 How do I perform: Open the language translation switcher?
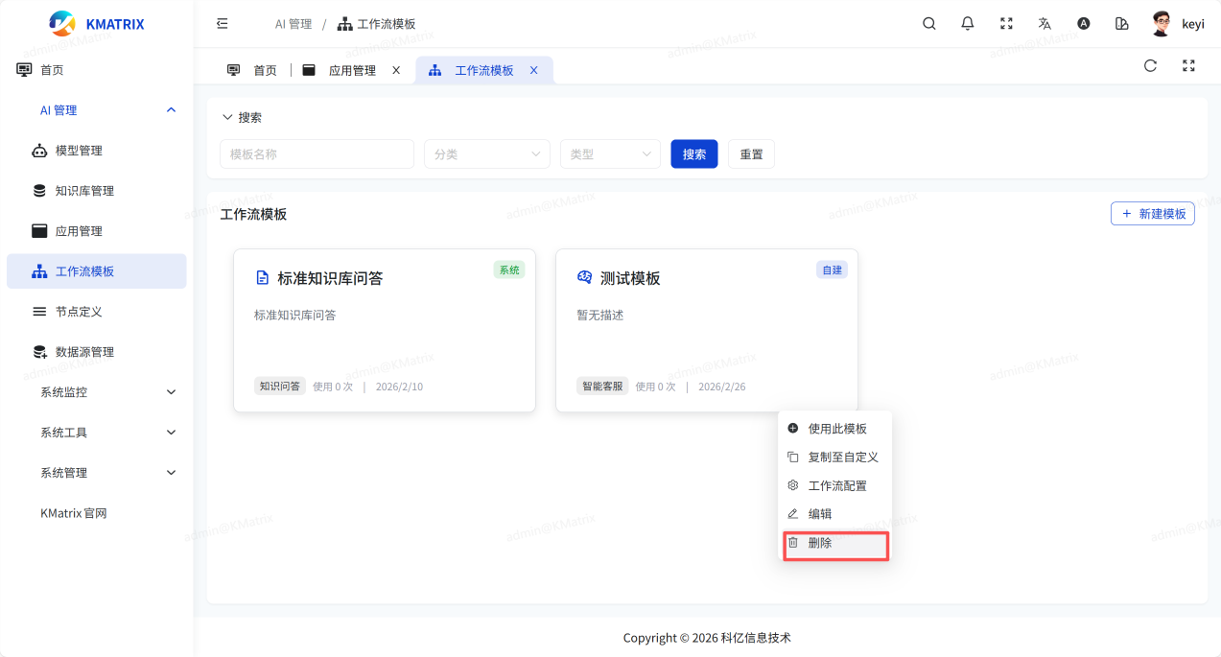(1045, 24)
